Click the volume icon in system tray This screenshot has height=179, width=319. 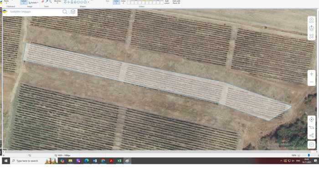[x=293, y=161]
